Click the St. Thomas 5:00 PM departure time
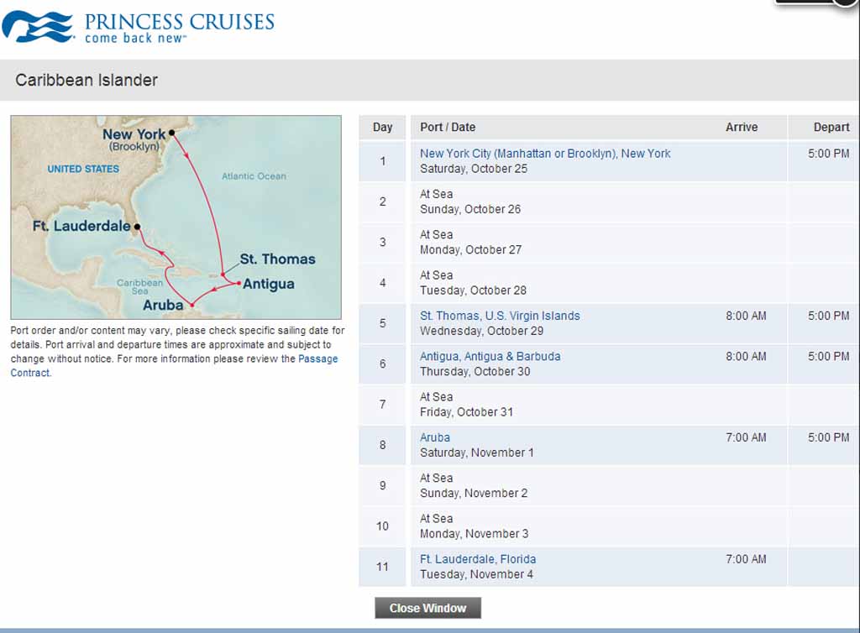Viewport: 860px width, 633px height. tap(828, 316)
